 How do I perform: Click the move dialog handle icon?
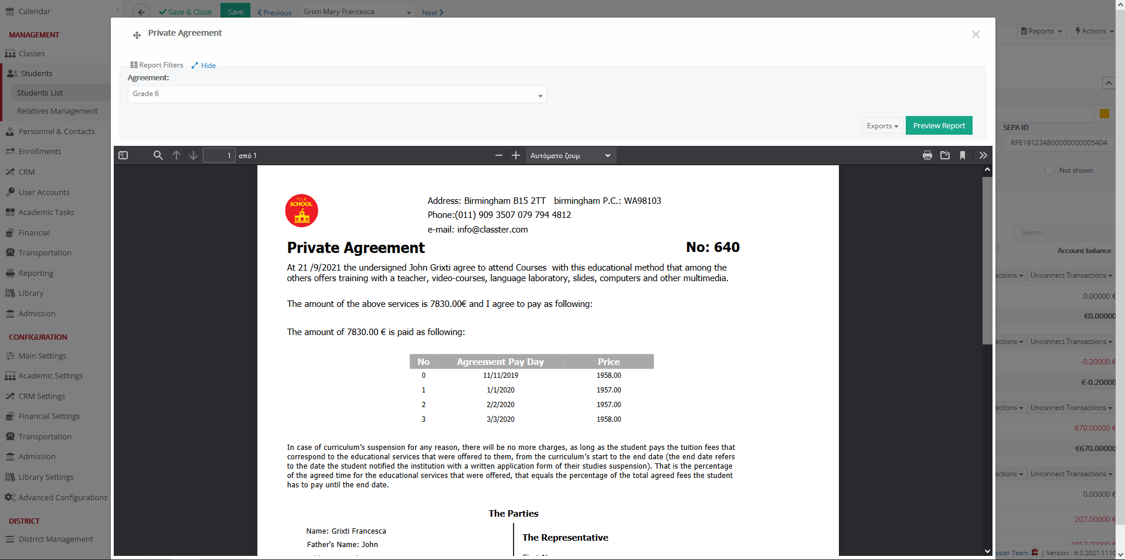137,35
